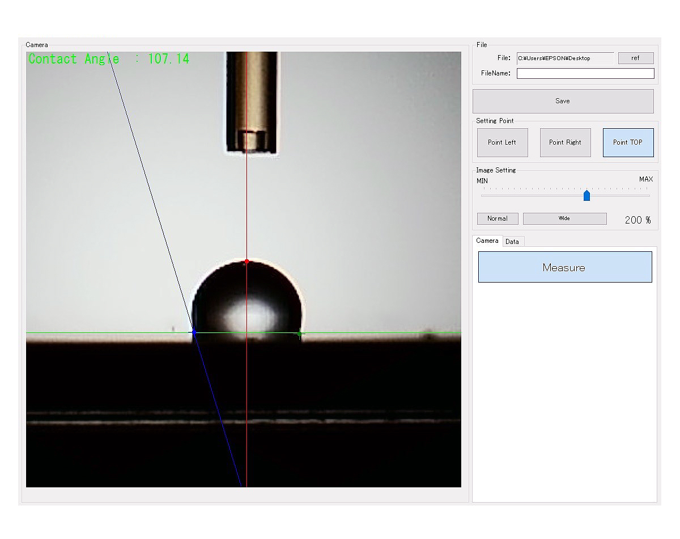Switch to the Data tab
The height and width of the screenshot is (539, 680).
(x=512, y=242)
